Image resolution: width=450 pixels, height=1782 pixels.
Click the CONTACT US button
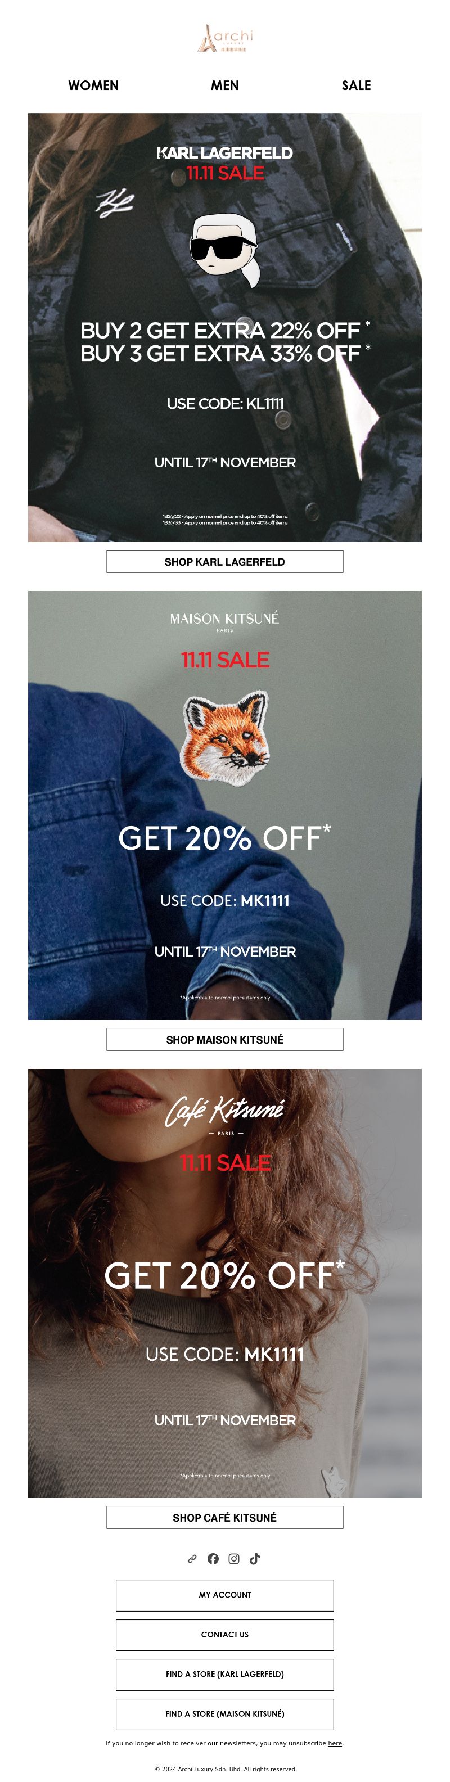[225, 1635]
